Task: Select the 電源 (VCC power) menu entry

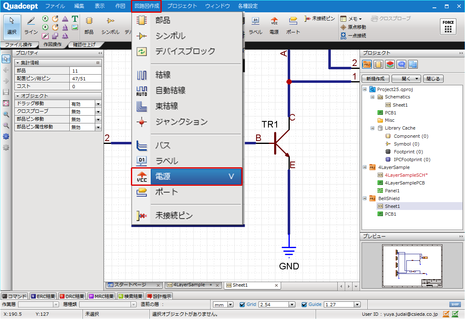Action: click(187, 177)
